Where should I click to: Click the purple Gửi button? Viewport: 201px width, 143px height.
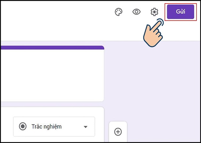[x=181, y=12]
